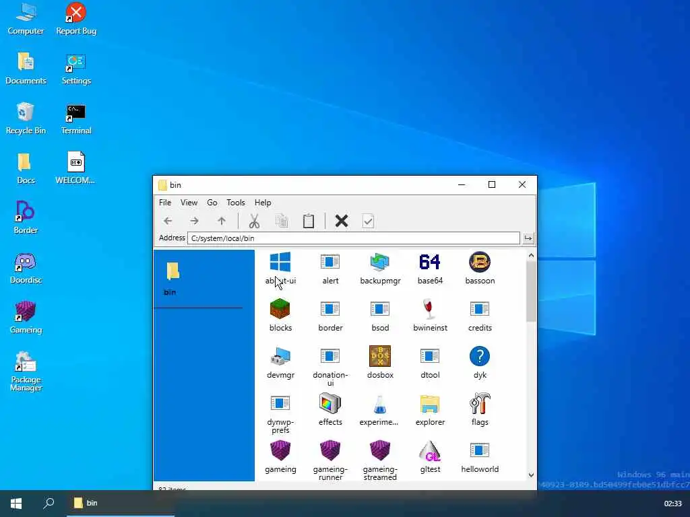The height and width of the screenshot is (517, 690).
Task: Click the Paste clipboard toolbar icon
Action: 309,221
